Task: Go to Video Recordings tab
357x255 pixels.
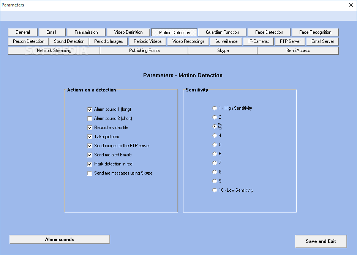Action: pos(188,41)
